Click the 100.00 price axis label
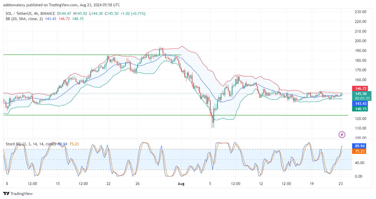 coord(360,138)
